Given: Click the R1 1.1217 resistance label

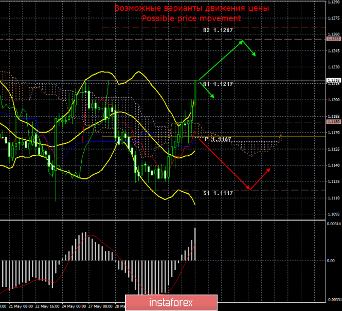Looking at the screenshot, I should [x=218, y=84].
